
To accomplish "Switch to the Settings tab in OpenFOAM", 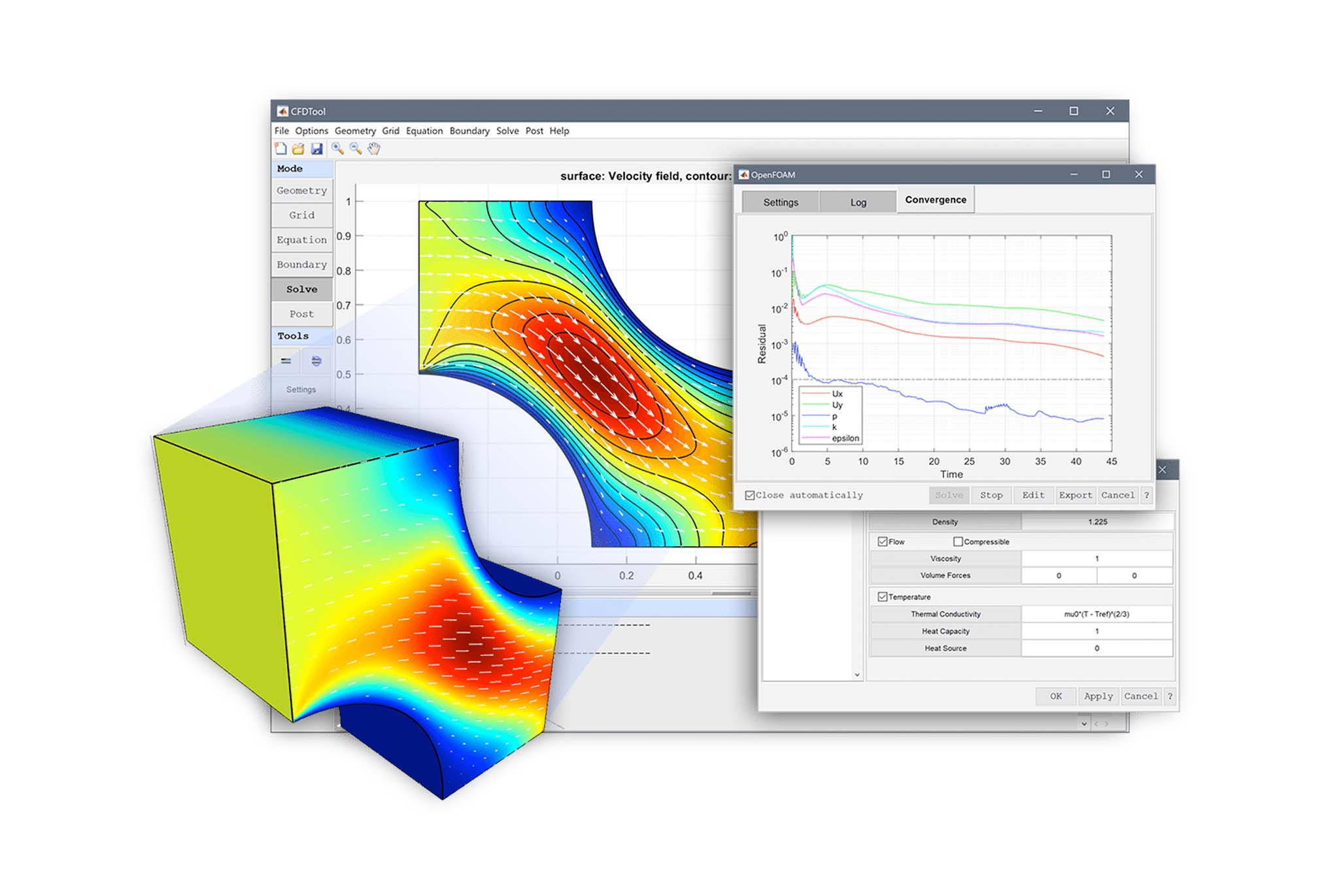I will coord(781,202).
